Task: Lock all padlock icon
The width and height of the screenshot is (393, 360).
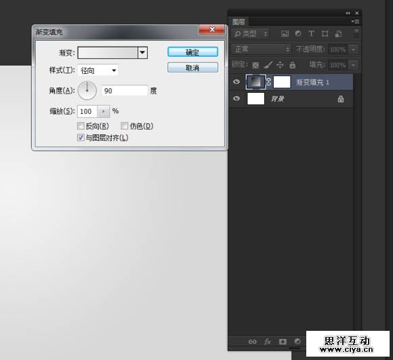Action: 292,65
